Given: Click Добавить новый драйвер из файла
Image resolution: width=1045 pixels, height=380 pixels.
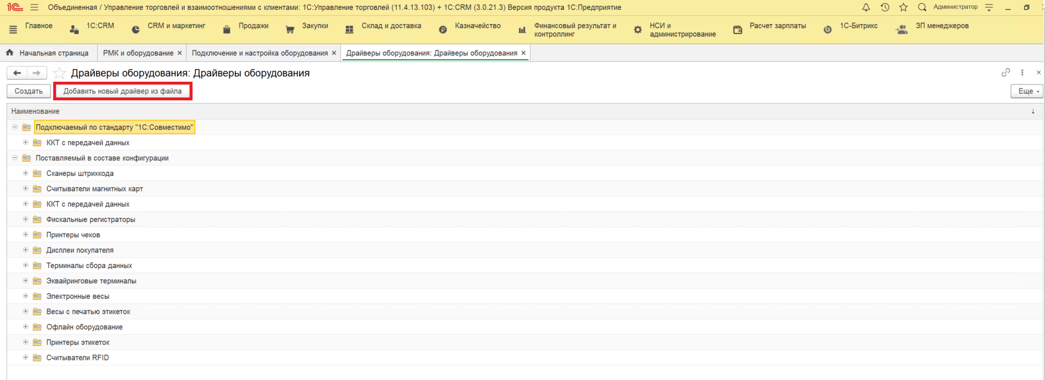Looking at the screenshot, I should [122, 91].
